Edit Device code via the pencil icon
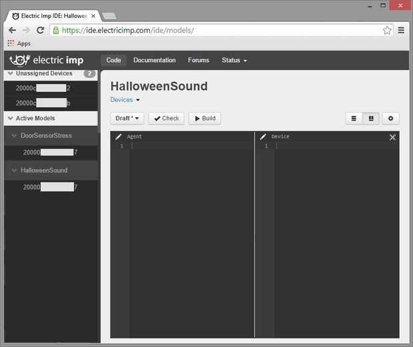Screen dimensions: 413x347 (263, 137)
